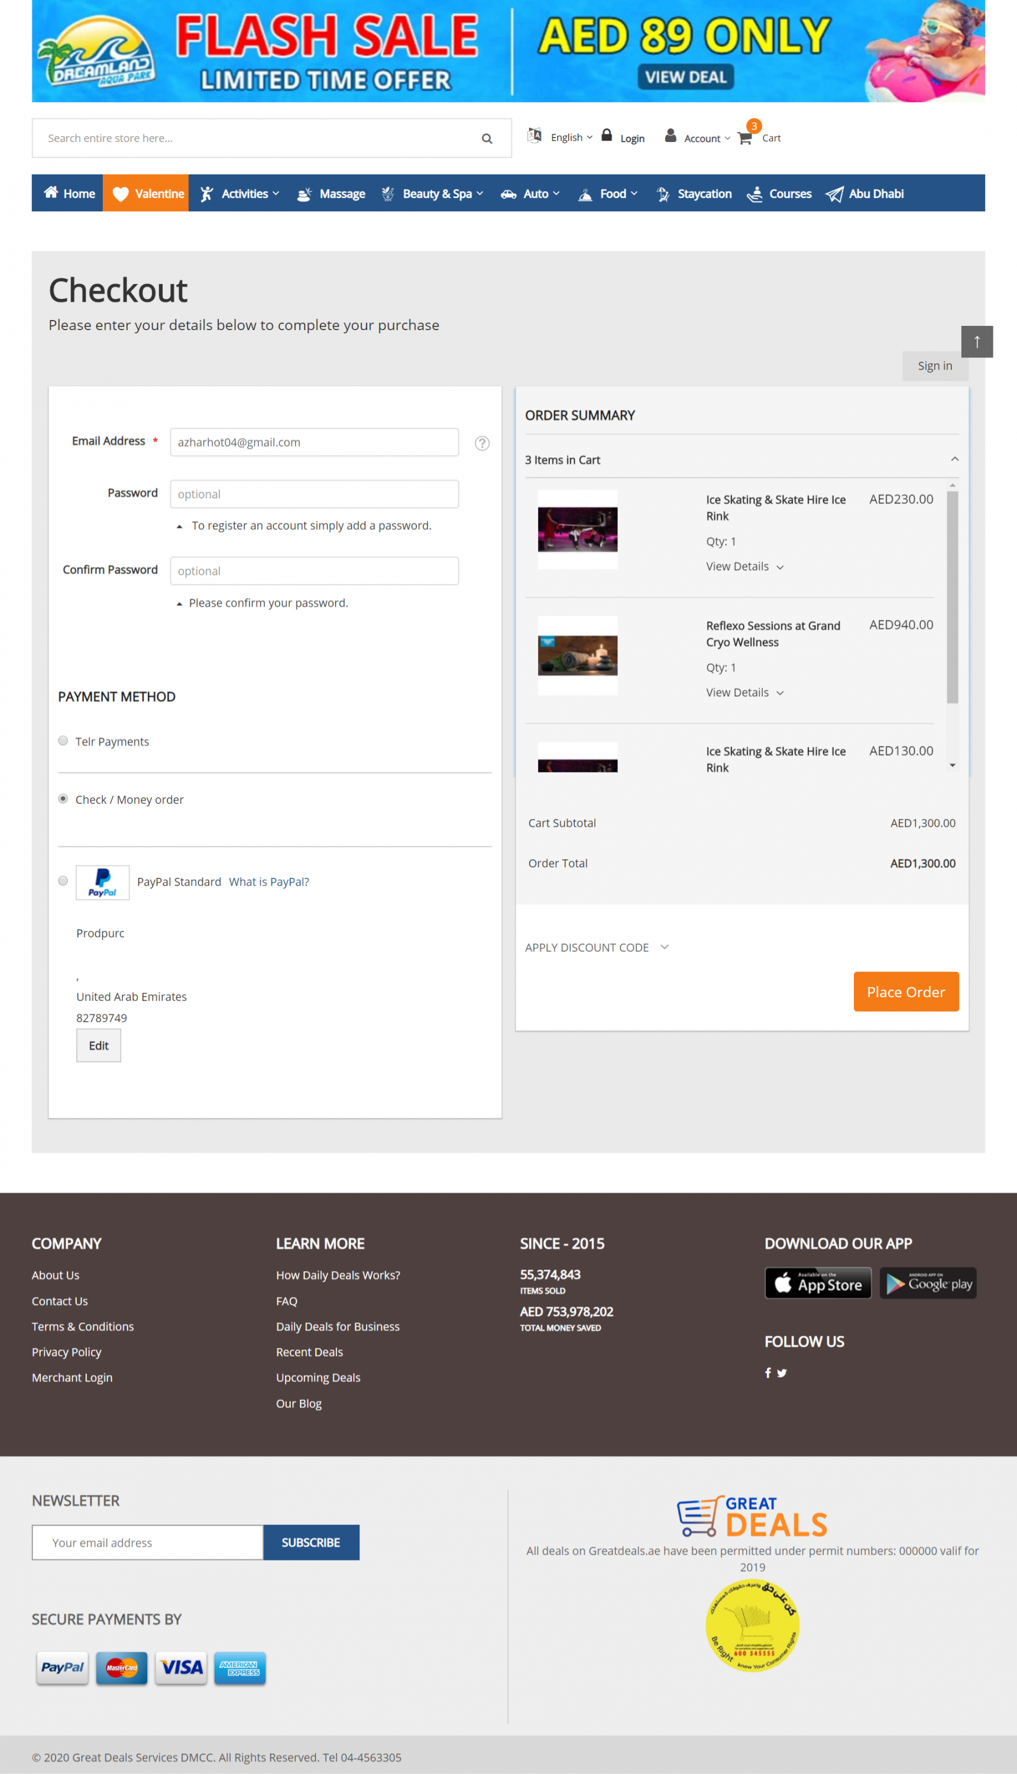1017x1774 pixels.
Task: Click the Beauty & Spa icon
Action: click(x=388, y=194)
